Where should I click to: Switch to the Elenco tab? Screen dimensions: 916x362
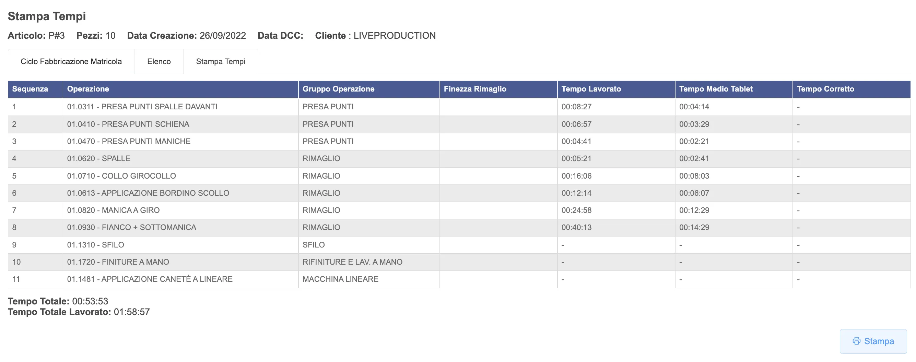coord(158,61)
